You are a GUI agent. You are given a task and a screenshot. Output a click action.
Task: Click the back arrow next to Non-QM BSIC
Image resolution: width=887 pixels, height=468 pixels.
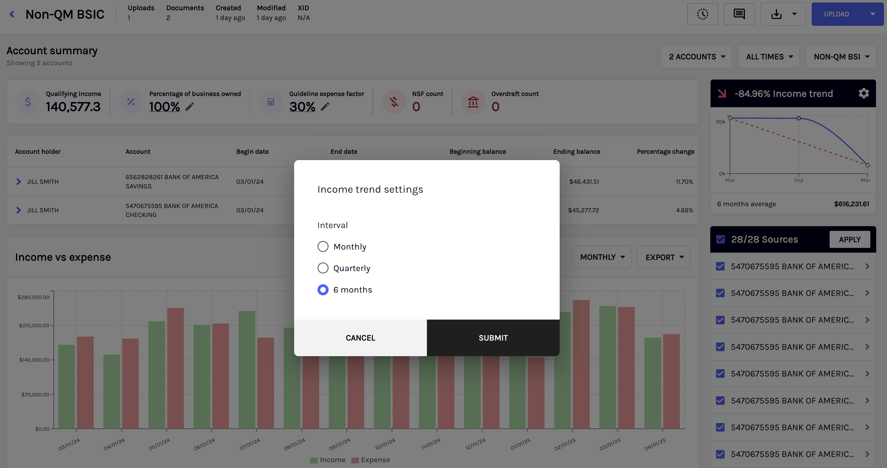11,14
